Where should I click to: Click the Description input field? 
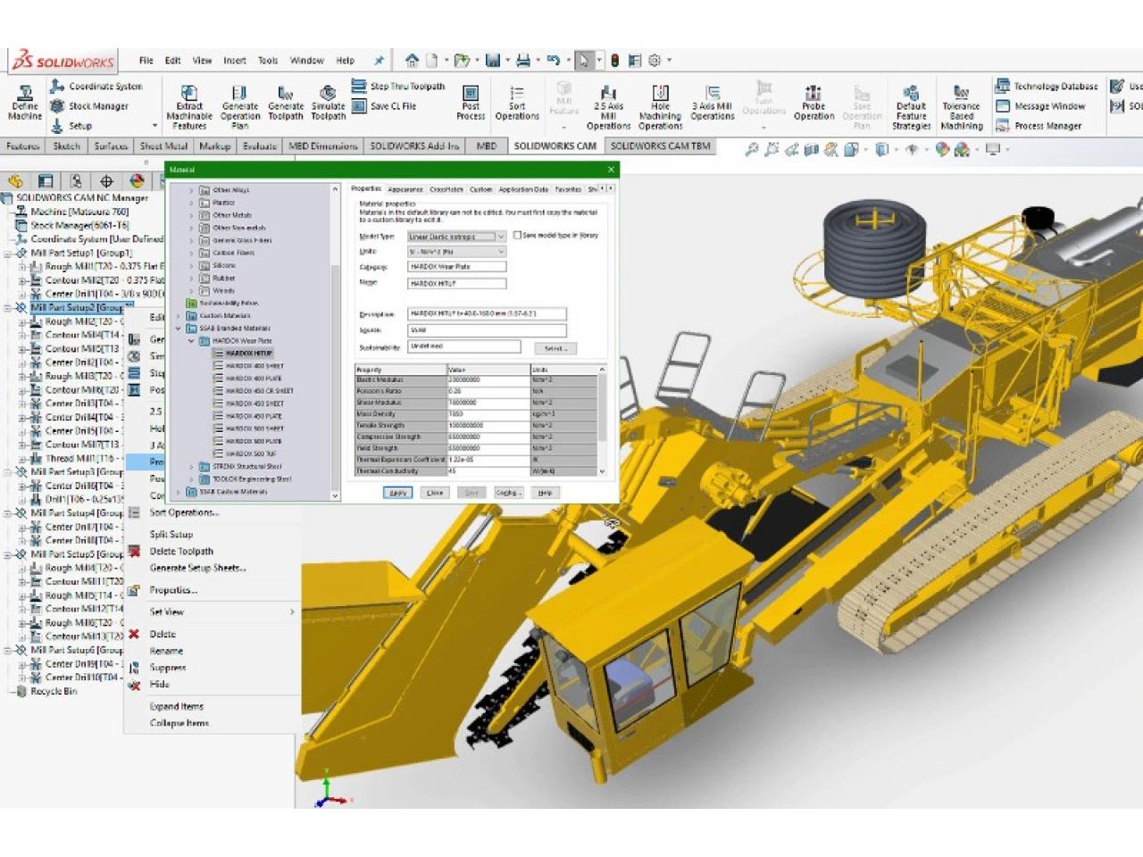tap(486, 314)
